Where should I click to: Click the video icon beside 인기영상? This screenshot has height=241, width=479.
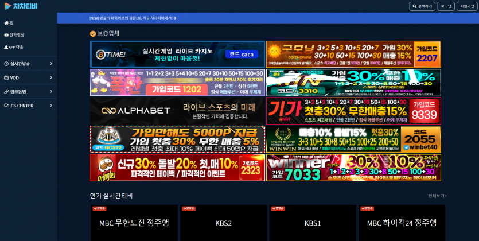(x=6, y=35)
